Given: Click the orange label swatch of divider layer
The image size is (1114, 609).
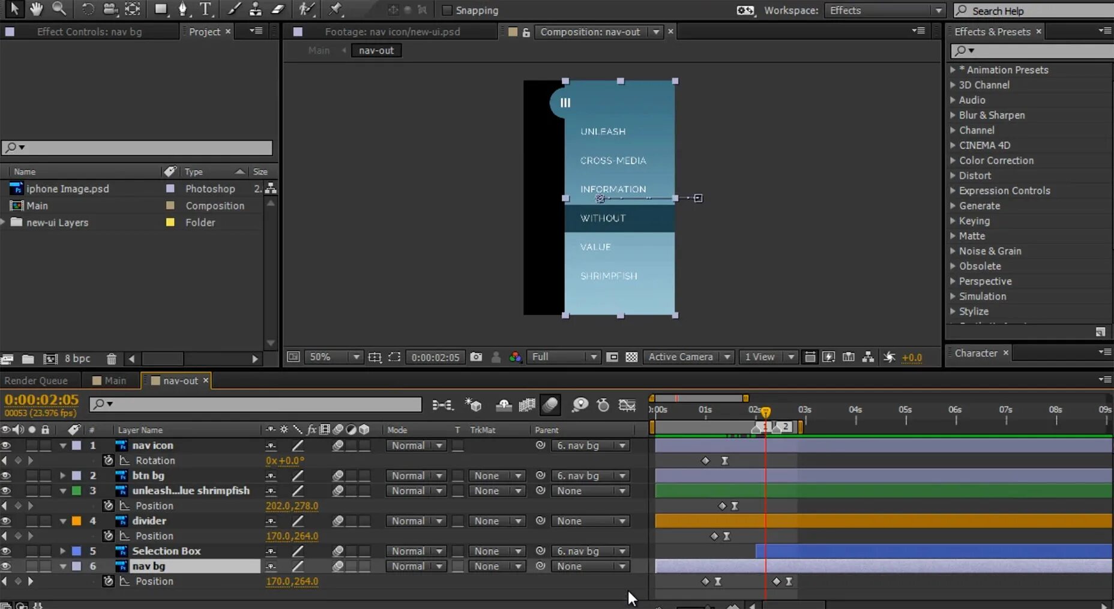Looking at the screenshot, I should pos(77,521).
